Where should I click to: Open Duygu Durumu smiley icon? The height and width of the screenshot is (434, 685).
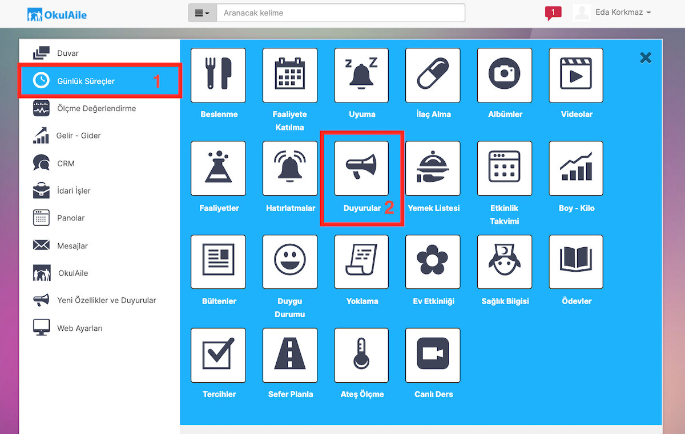290,262
